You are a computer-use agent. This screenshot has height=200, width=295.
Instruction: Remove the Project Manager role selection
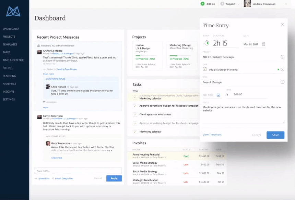tap(282, 82)
